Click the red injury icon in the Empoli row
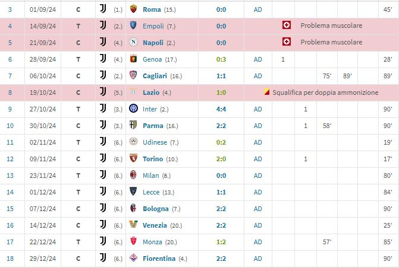 pos(287,25)
